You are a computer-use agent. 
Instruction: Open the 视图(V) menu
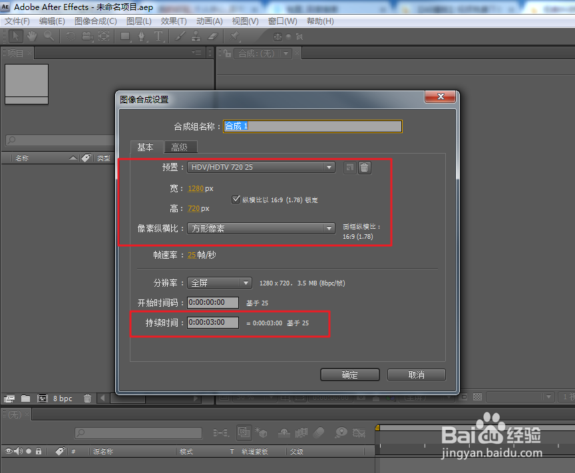[246, 21]
